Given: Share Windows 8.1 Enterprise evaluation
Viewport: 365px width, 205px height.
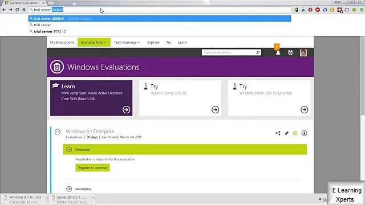Looking at the screenshot, I should click(x=278, y=133).
